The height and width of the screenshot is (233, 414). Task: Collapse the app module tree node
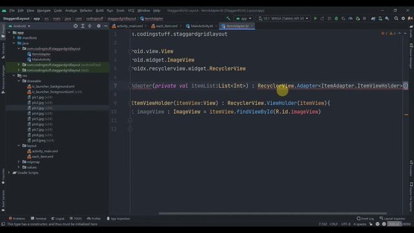9,32
